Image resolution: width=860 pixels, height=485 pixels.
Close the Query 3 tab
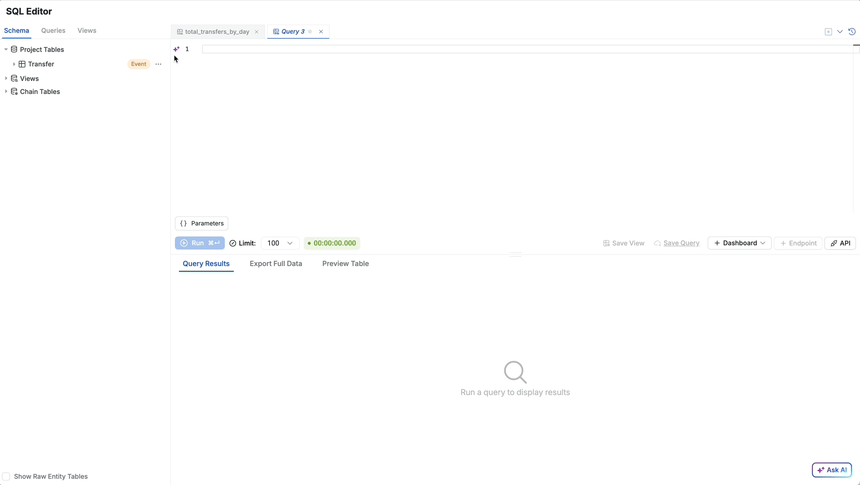pyautogui.click(x=321, y=32)
